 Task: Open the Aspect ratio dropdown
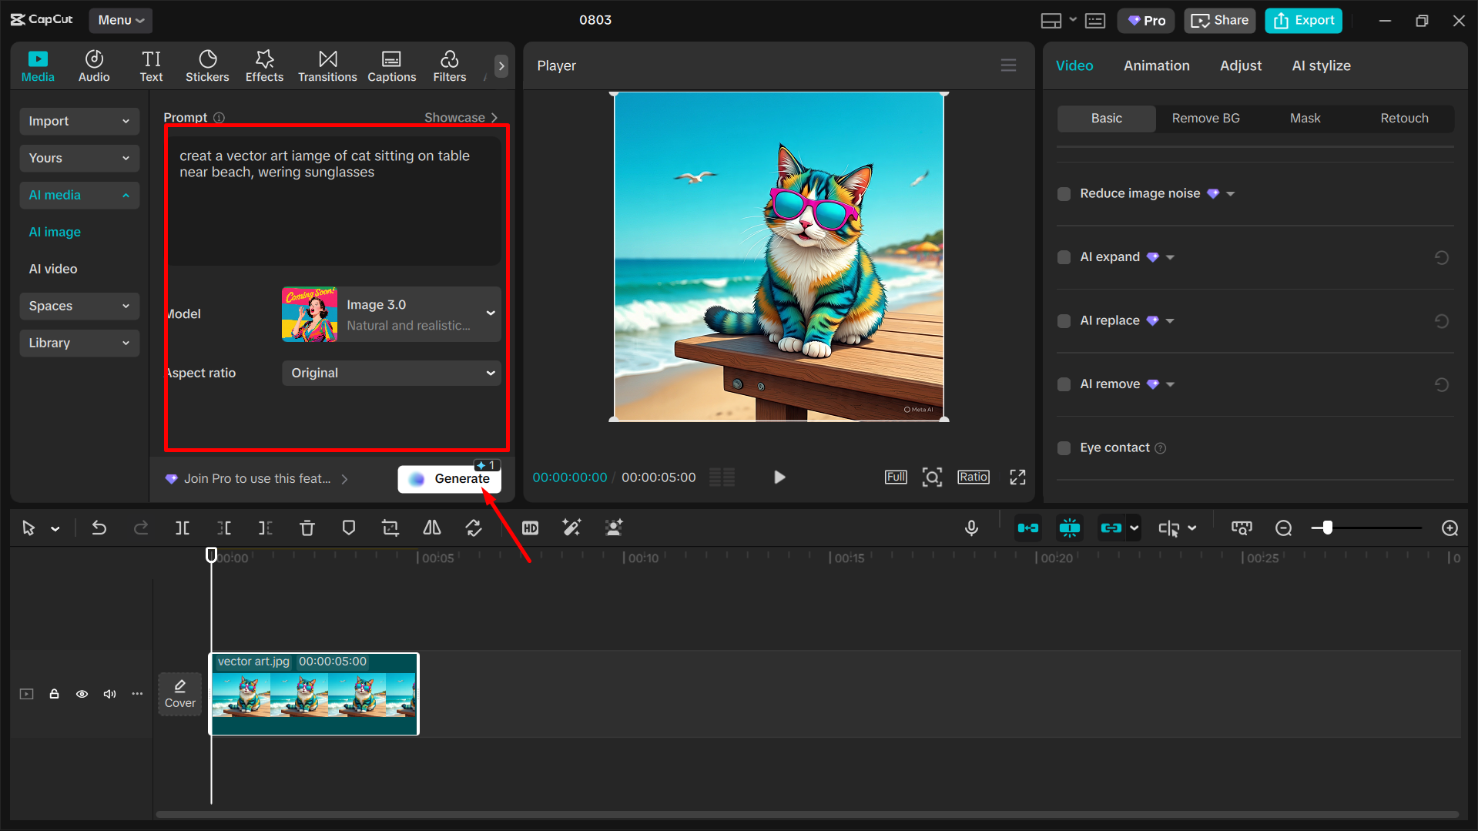click(x=391, y=373)
